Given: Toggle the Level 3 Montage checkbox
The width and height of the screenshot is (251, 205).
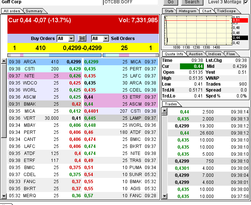Looking at the screenshot, I should (x=246, y=2).
